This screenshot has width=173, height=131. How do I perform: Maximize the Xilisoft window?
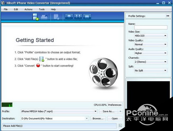(164, 3)
